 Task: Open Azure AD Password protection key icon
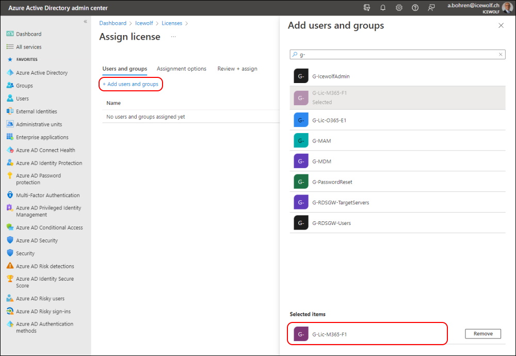point(10,175)
